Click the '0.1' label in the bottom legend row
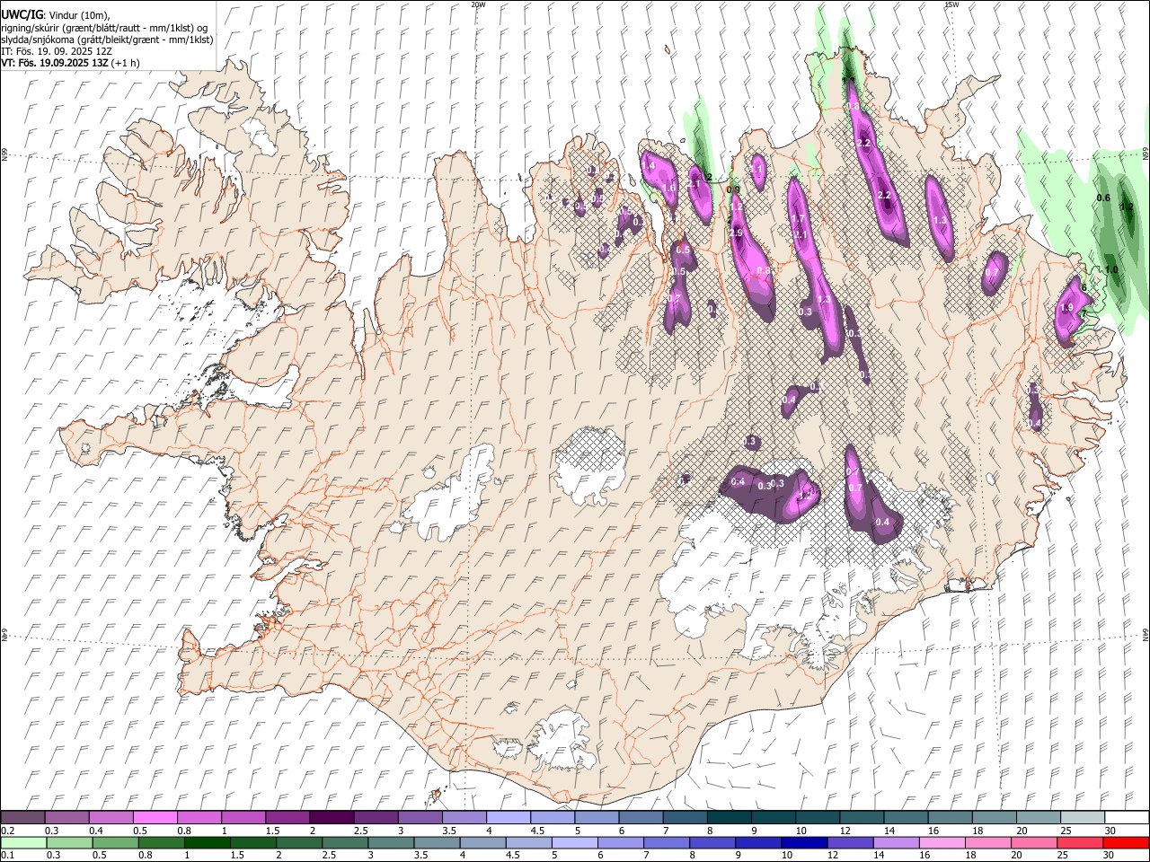 (7, 856)
